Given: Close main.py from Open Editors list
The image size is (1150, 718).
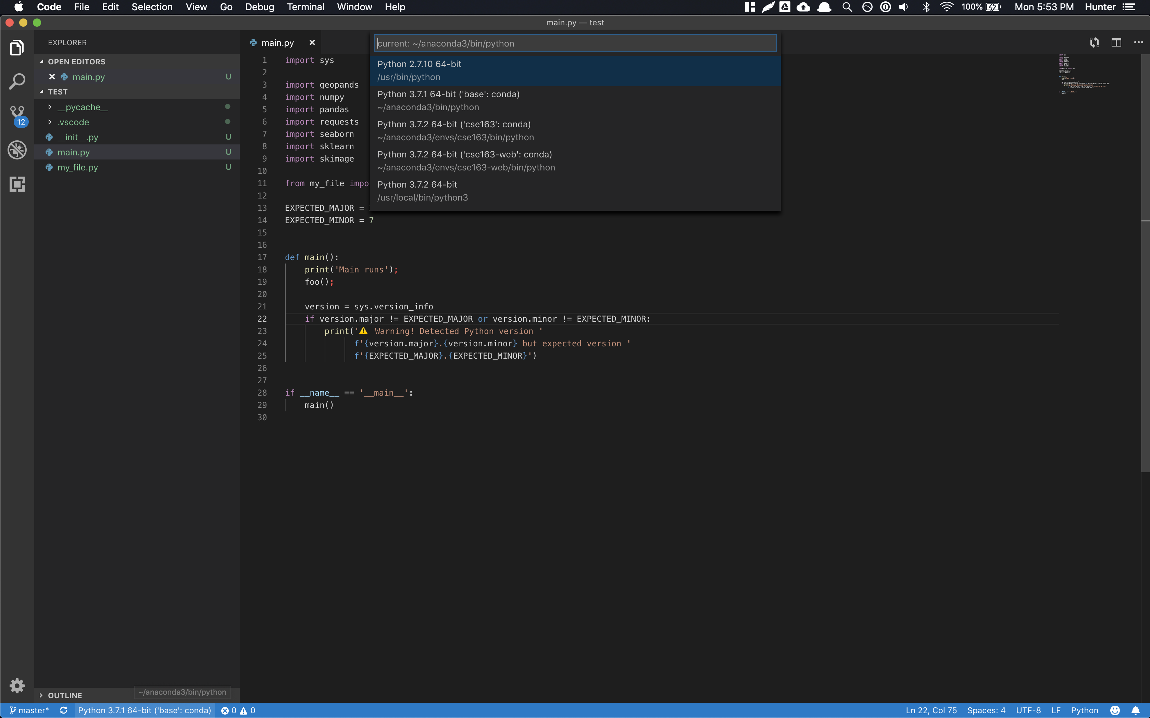Looking at the screenshot, I should (52, 76).
